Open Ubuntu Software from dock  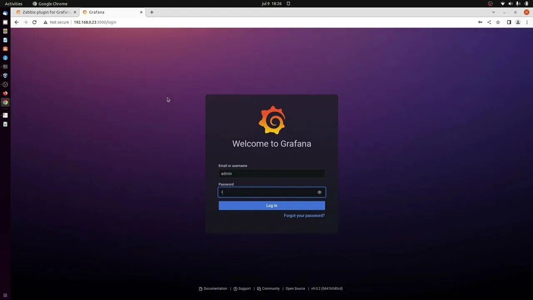coord(5,49)
